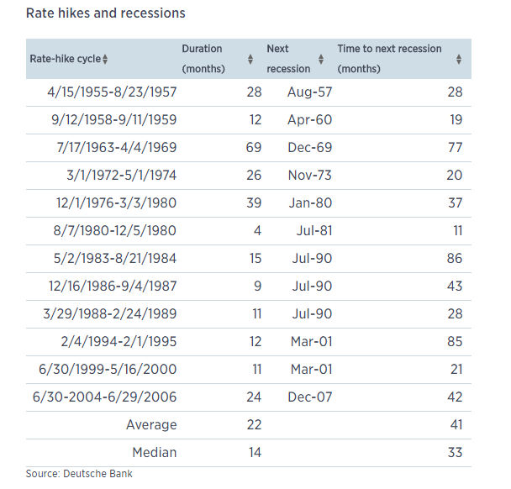Click the Rate-hike cycle column header
The image size is (511, 489).
(x=66, y=59)
